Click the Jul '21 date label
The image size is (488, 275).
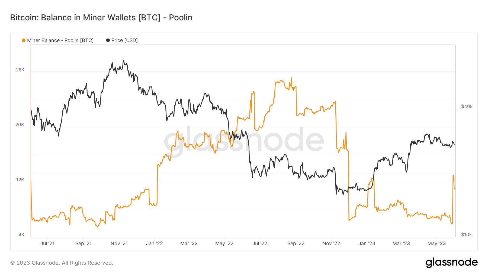tap(47, 244)
